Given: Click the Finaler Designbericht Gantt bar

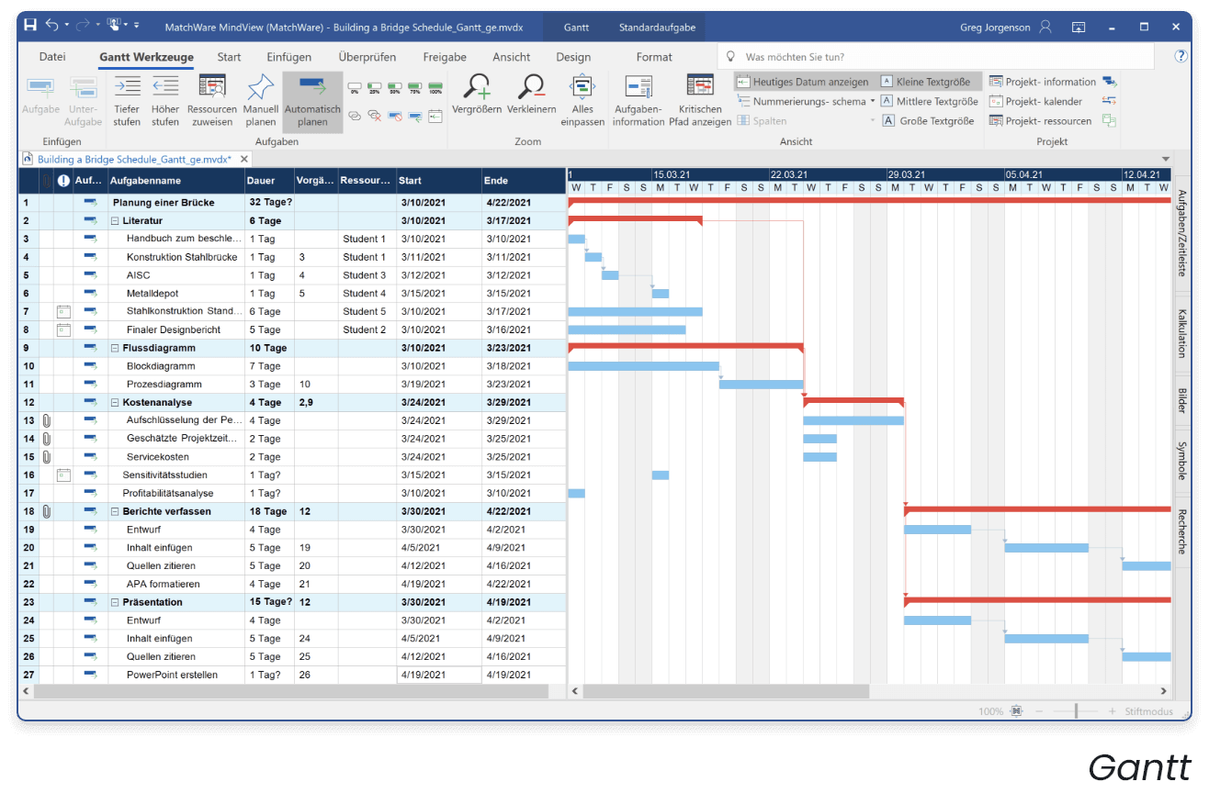Looking at the screenshot, I should (x=627, y=329).
